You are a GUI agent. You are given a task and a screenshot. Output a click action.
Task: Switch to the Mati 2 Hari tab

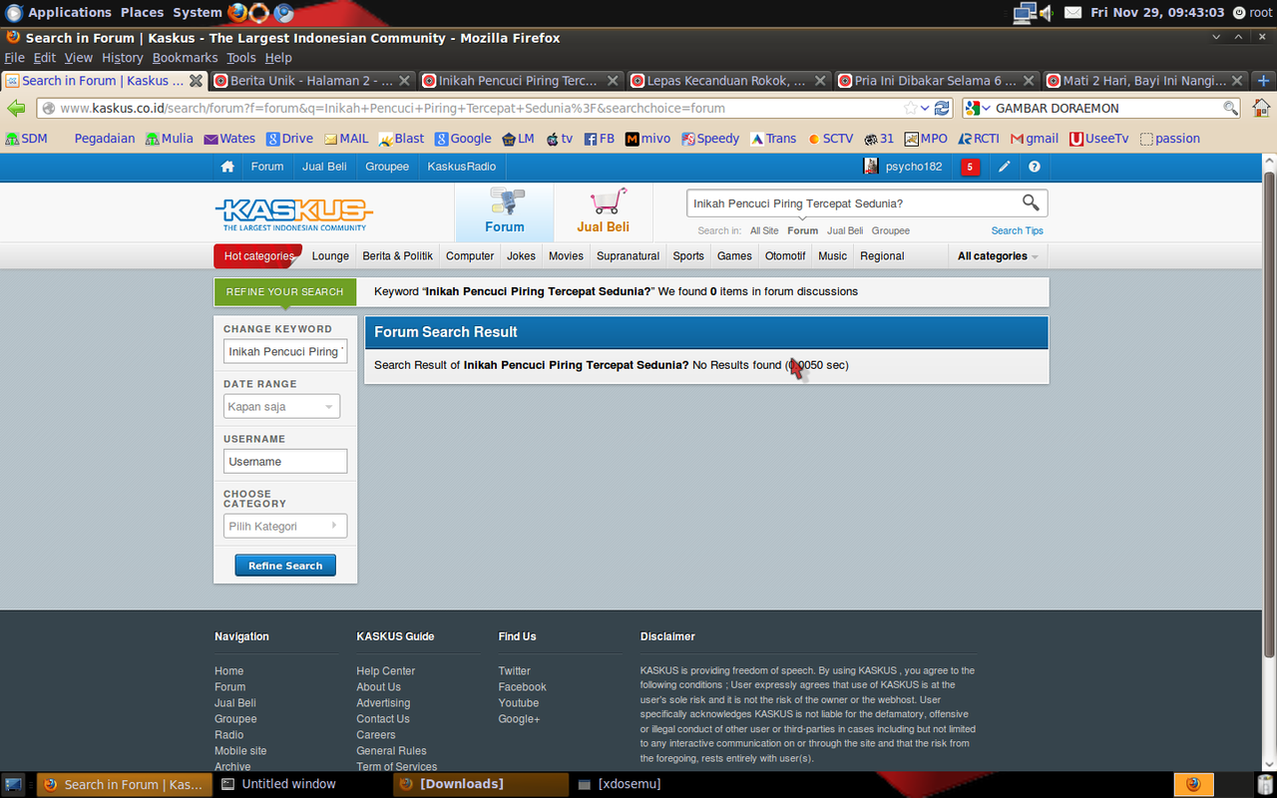(x=1145, y=81)
